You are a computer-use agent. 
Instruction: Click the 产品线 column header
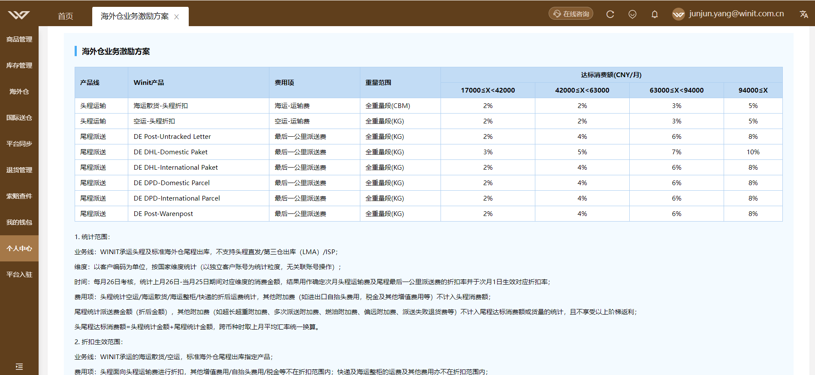click(101, 83)
